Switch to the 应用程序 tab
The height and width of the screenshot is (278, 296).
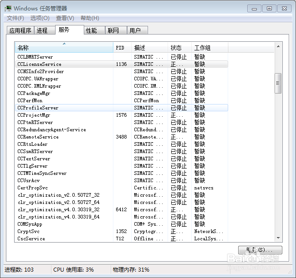coord(20,30)
